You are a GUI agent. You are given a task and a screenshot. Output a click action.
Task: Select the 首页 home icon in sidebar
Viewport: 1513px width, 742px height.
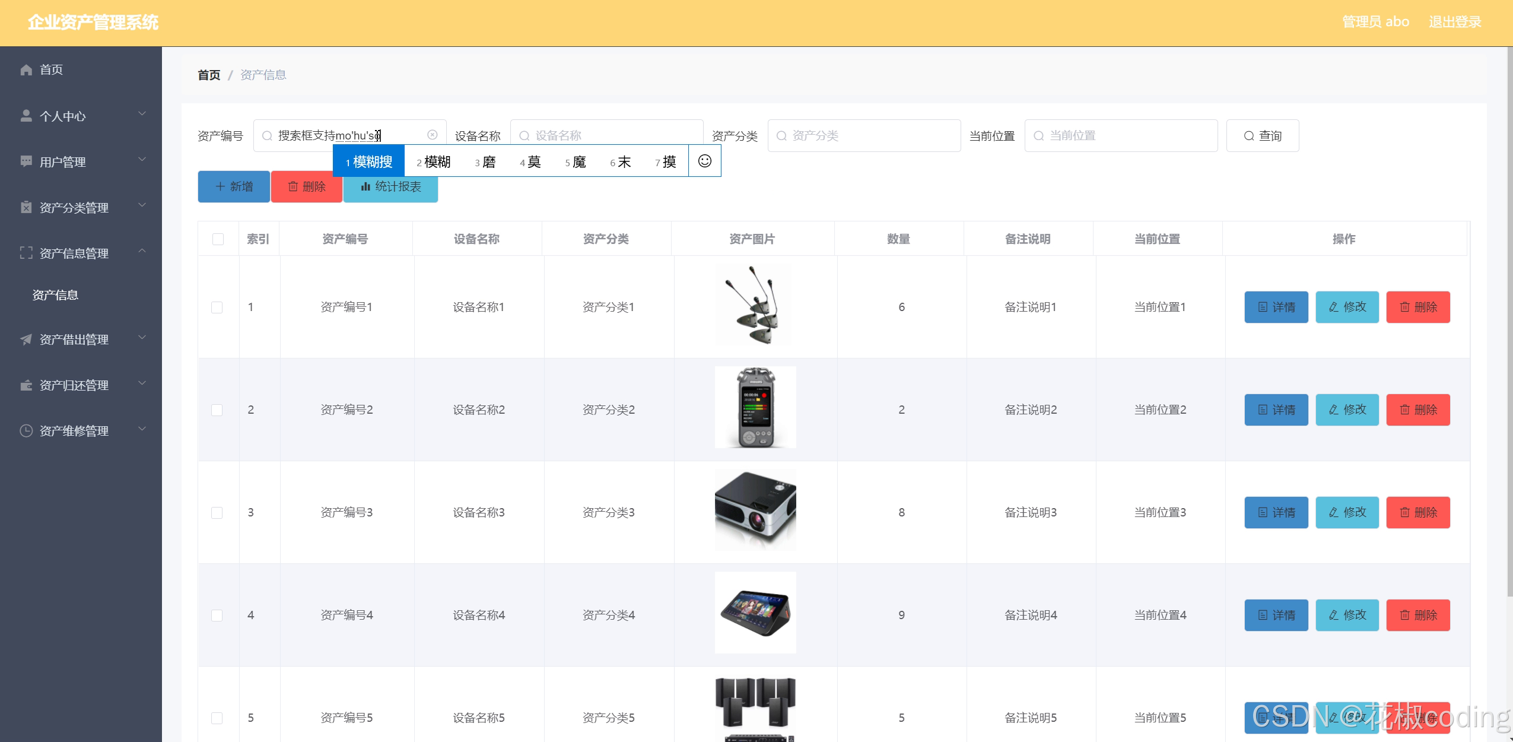[26, 69]
